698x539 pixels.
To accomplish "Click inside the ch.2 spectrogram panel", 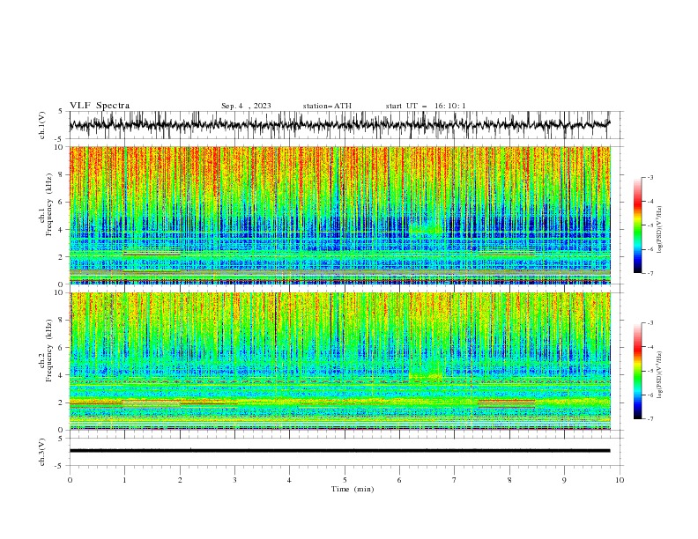I will (340, 361).
